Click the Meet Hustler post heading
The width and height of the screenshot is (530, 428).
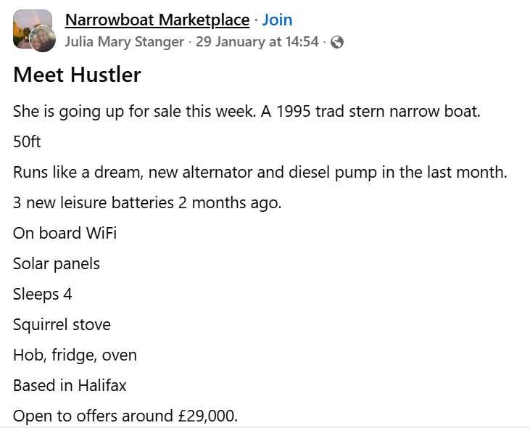coord(77,75)
